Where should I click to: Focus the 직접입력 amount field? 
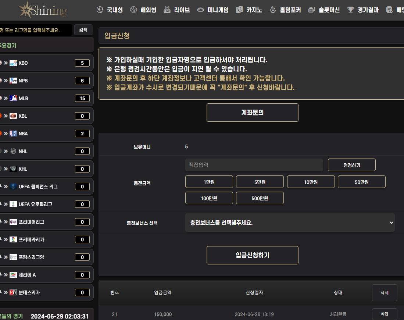[x=254, y=165]
